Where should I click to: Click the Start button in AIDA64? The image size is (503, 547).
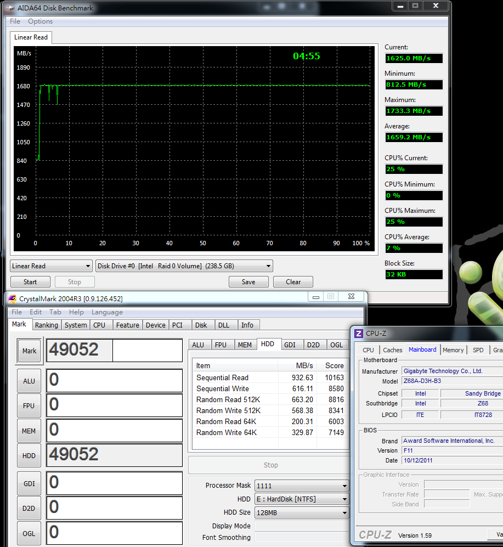pos(30,282)
